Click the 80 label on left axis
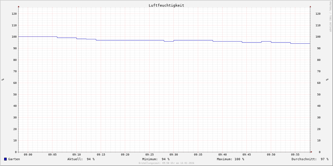 [x=15, y=60]
